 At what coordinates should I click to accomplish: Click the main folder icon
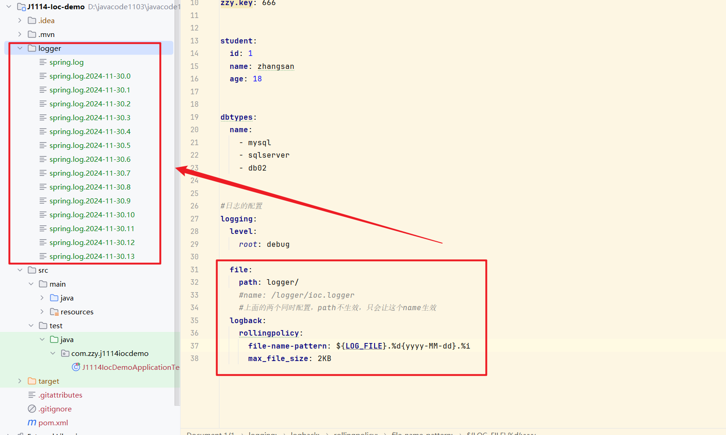tap(43, 284)
